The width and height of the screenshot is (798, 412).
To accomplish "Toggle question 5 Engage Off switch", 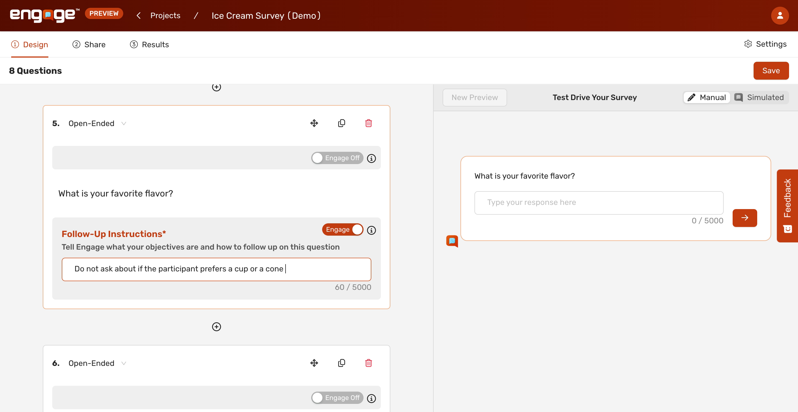I will (337, 158).
